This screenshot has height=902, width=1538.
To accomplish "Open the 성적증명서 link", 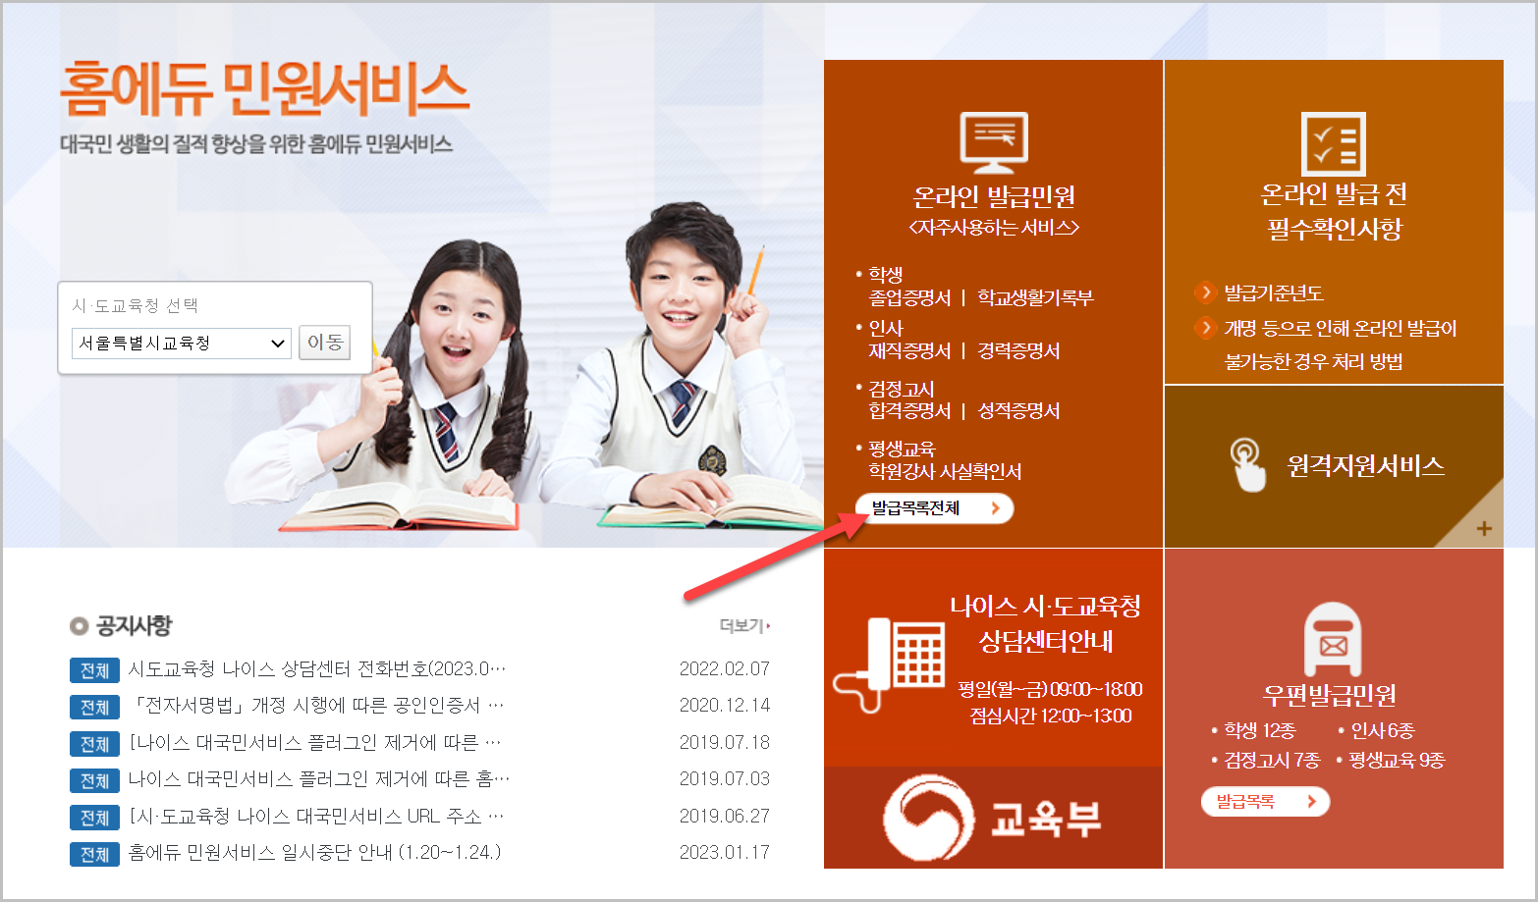I will point(1018,410).
